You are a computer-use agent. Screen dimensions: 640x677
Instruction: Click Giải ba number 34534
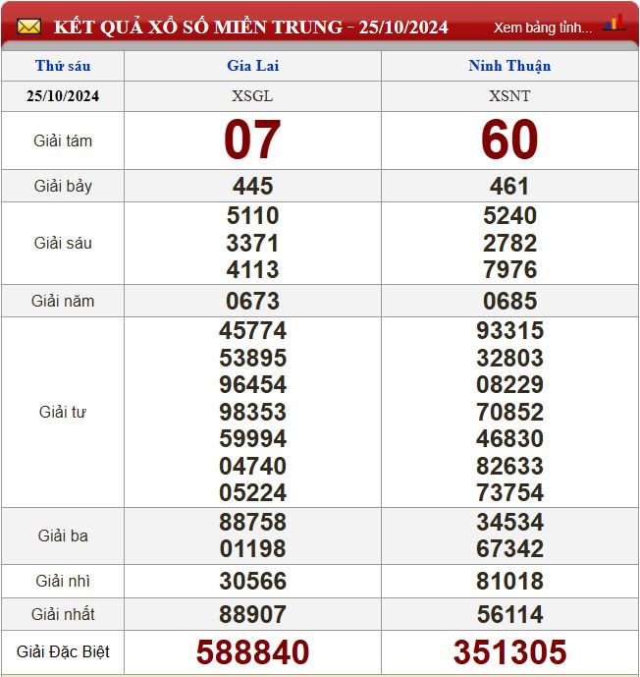click(509, 522)
